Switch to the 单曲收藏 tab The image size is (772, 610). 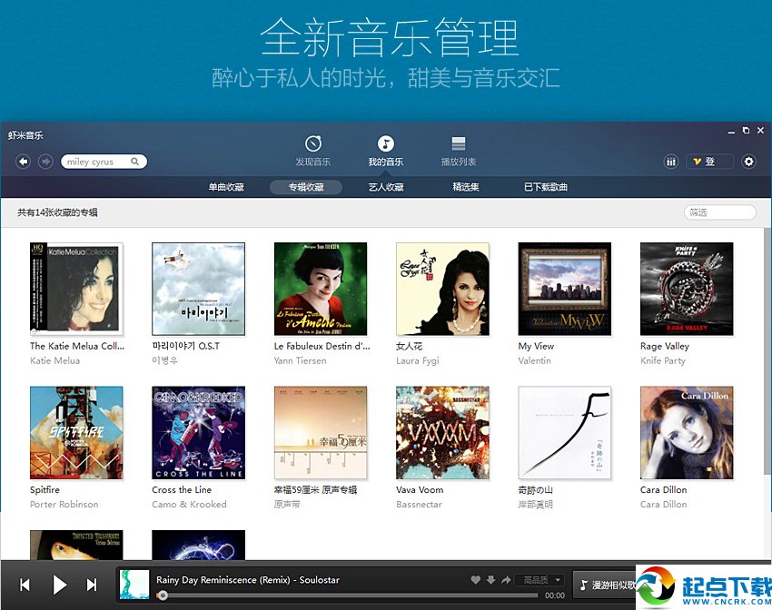coord(226,187)
